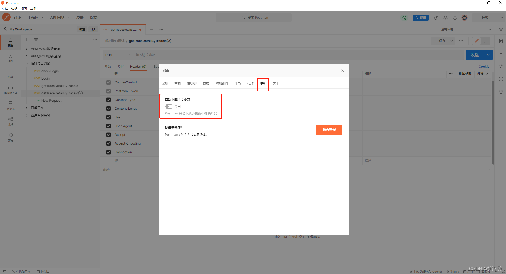Click the 邀请 invite button
Screen dimensions: 506x274
tap(421, 18)
